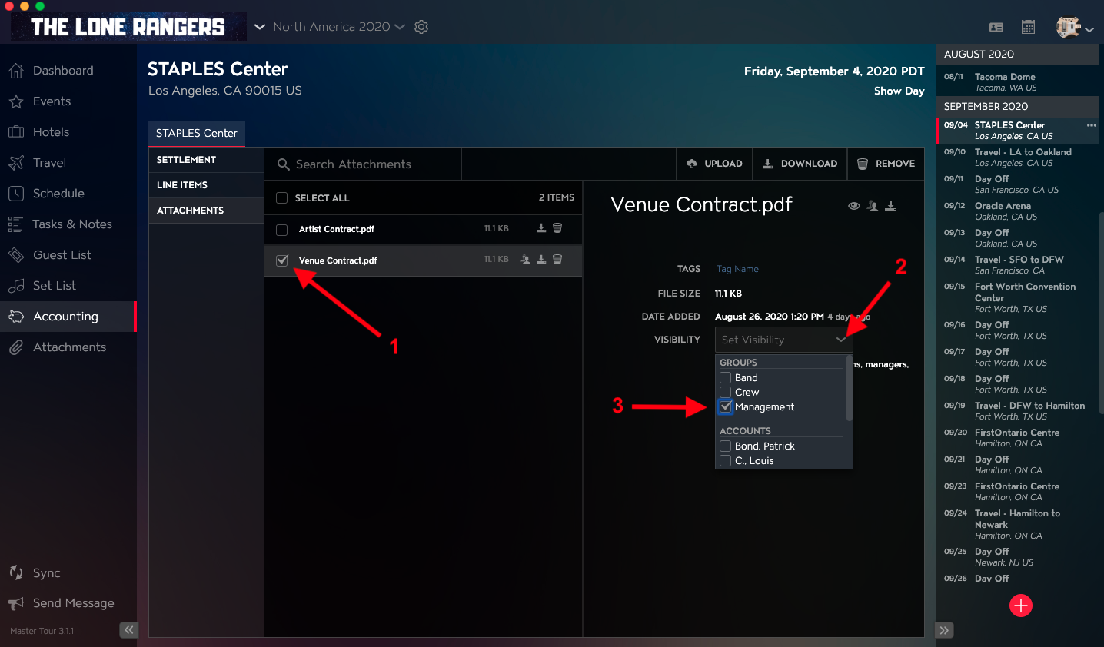Click the Set List music note icon
This screenshot has height=647, width=1104.
point(16,286)
